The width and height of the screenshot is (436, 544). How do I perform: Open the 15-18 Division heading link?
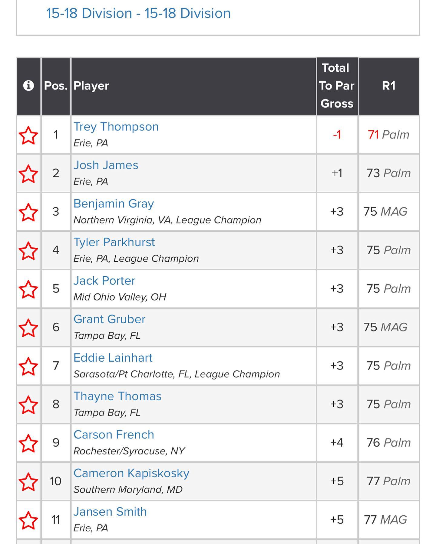(x=138, y=13)
